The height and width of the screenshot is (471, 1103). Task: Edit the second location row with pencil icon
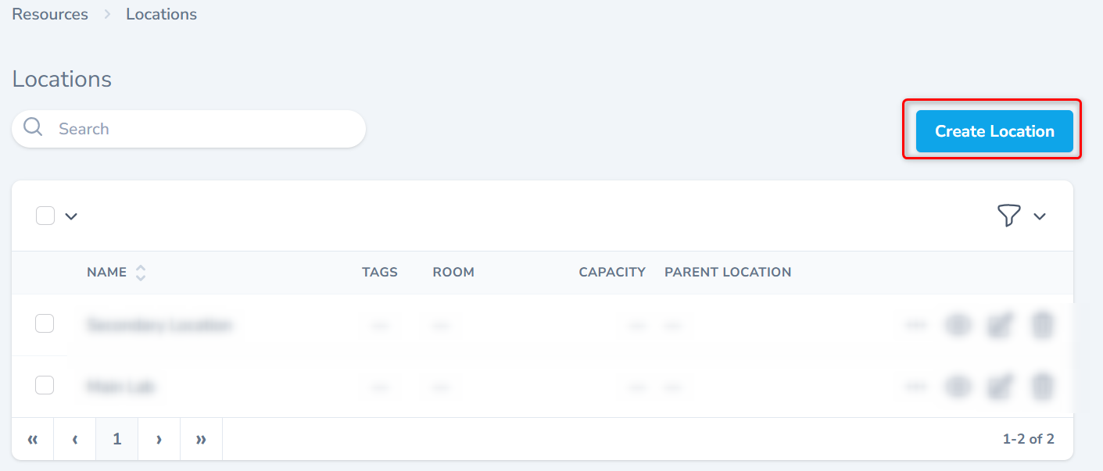(x=999, y=386)
